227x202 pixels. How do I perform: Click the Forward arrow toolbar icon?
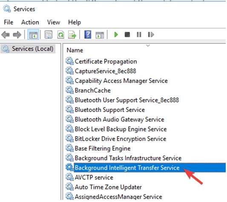17,35
